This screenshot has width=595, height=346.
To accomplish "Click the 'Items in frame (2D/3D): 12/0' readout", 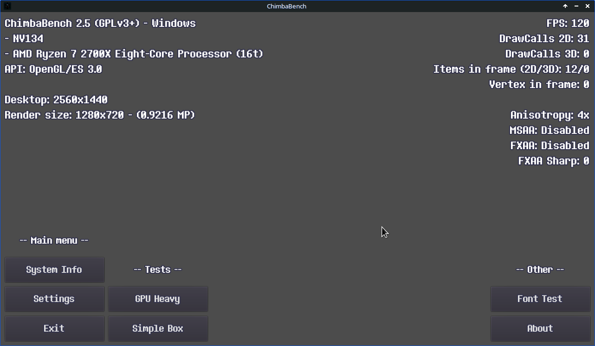I will pos(511,69).
